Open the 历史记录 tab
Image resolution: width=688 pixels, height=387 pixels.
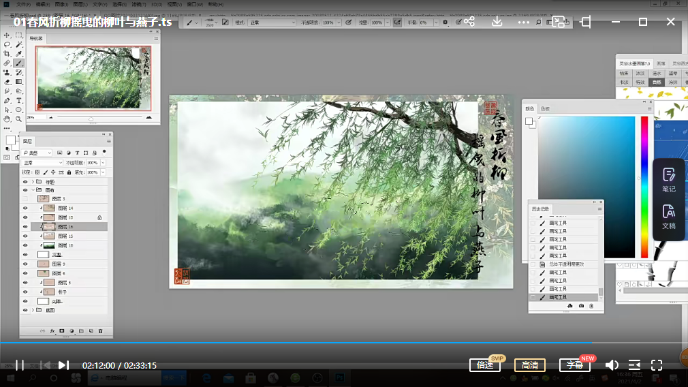(x=540, y=209)
